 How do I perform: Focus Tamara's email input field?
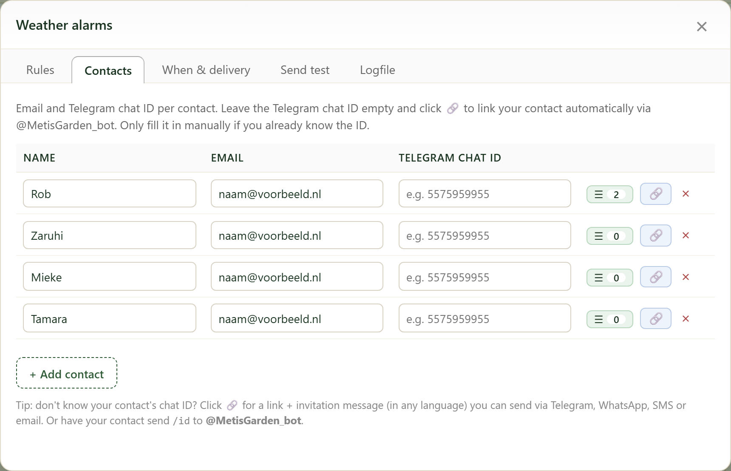click(x=297, y=318)
